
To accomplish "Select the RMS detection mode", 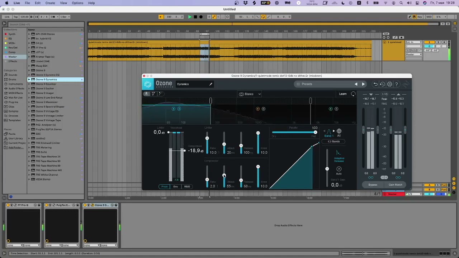I will coord(187,187).
